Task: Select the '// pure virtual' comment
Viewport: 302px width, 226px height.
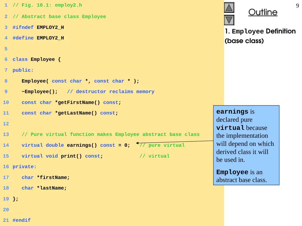Action: click(x=162, y=145)
